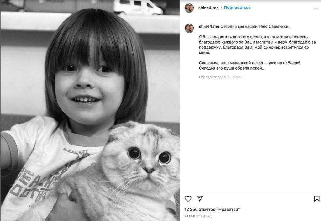Open shine4.me avatar beside the caption
Image resolution: width=321 pixels, height=221 pixels.
(189, 28)
